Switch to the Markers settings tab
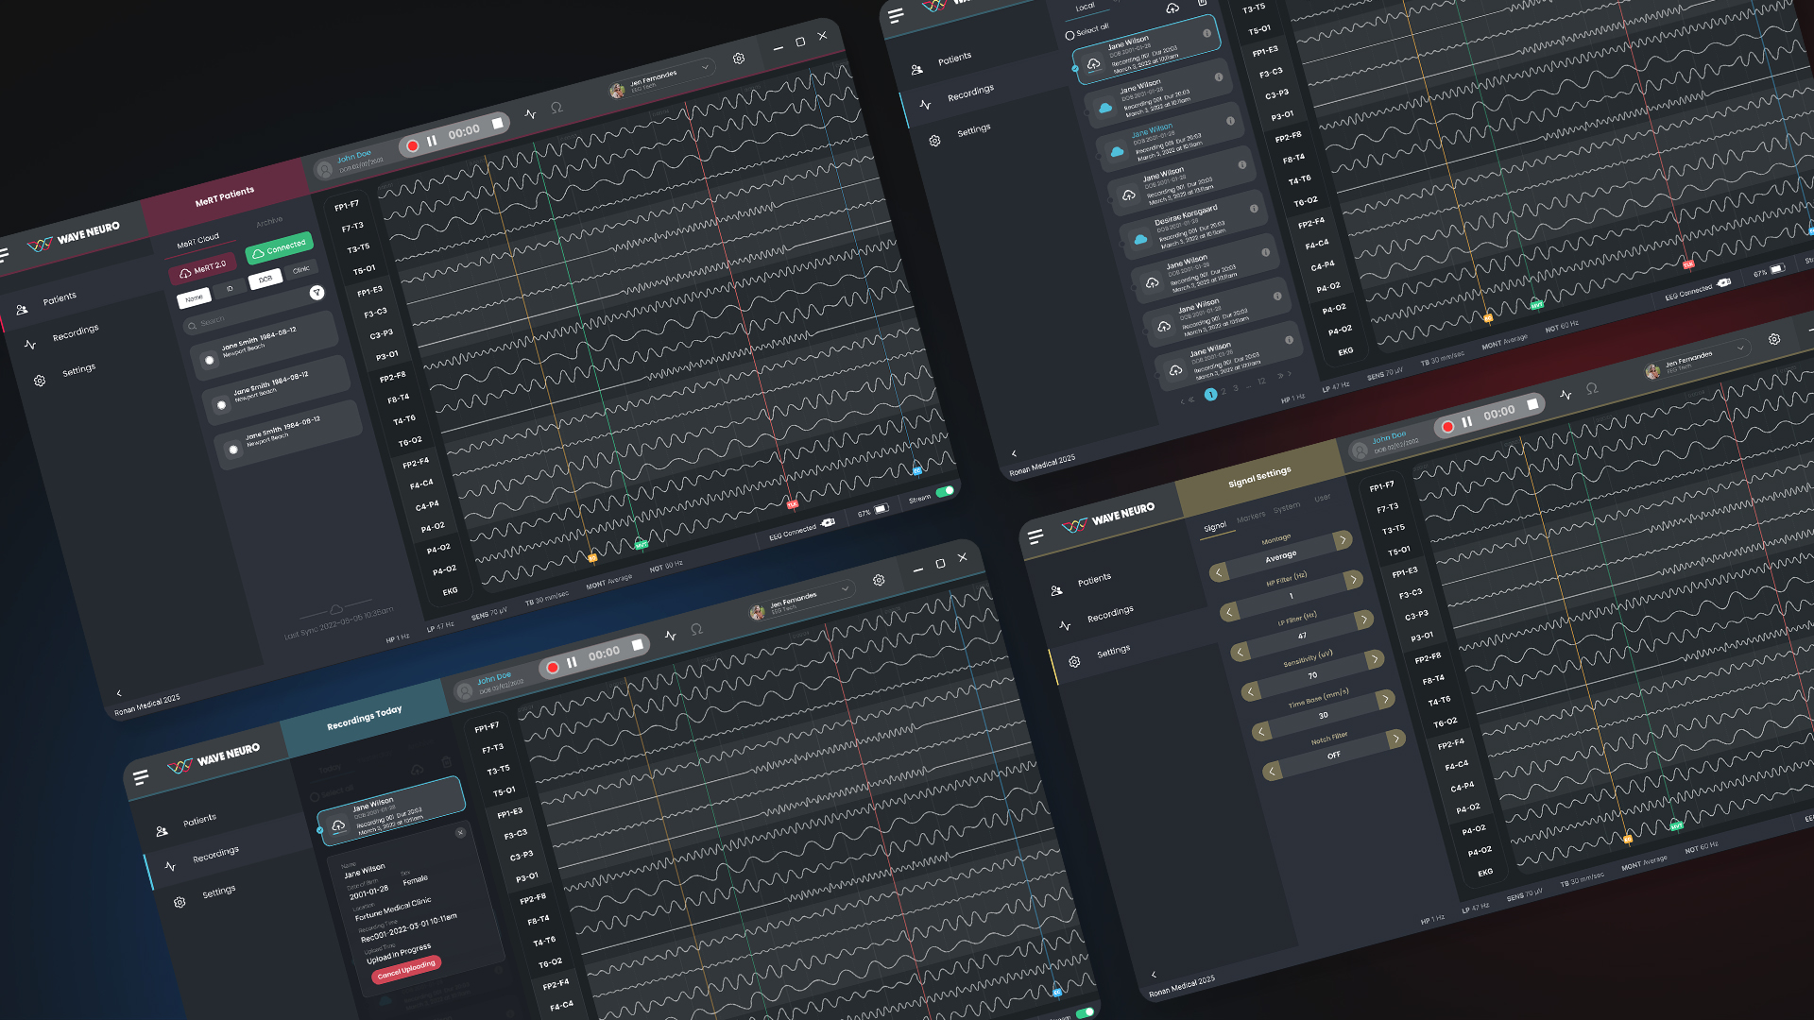This screenshot has height=1020, width=1814. coord(1251,517)
